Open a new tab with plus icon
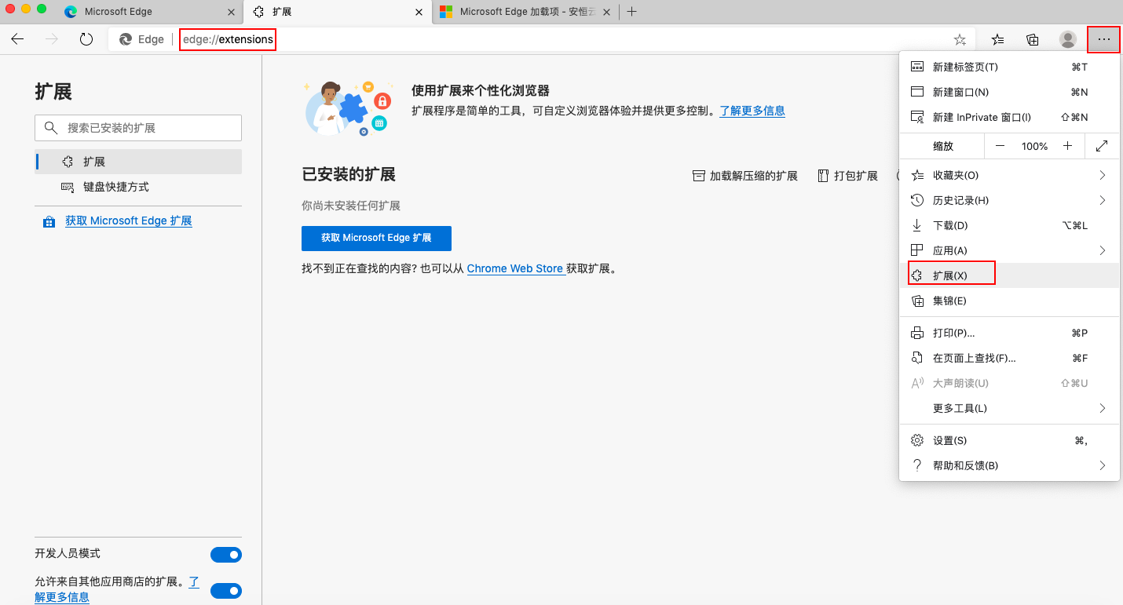1123x605 pixels. pos(632,12)
